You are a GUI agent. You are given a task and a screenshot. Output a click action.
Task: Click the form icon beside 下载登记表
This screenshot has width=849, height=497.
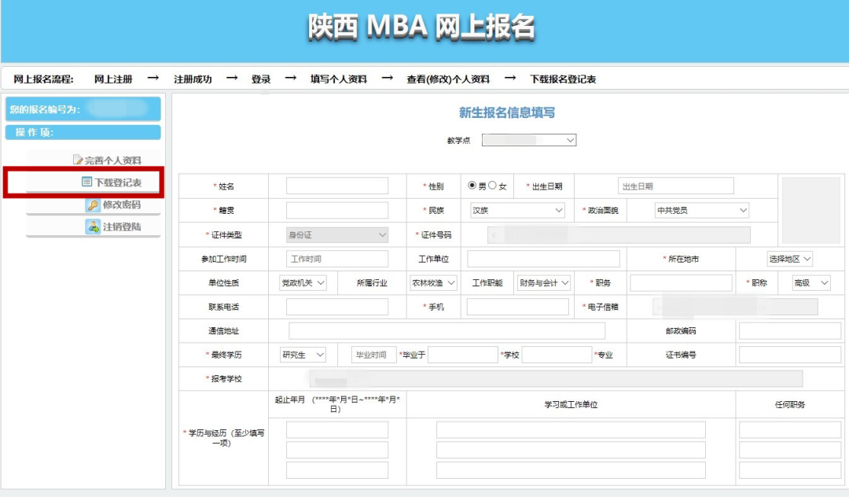86,182
